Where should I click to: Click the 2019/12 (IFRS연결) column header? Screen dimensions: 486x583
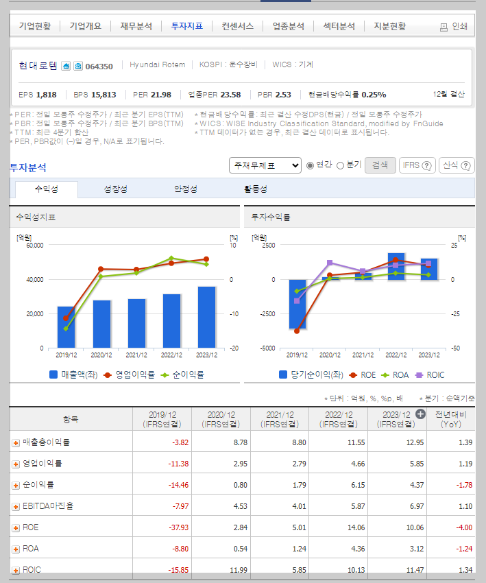point(162,419)
